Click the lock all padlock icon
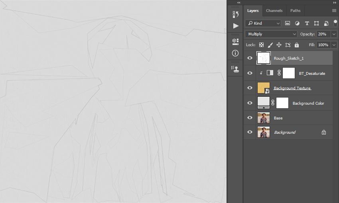339x203 pixels. coord(297,45)
